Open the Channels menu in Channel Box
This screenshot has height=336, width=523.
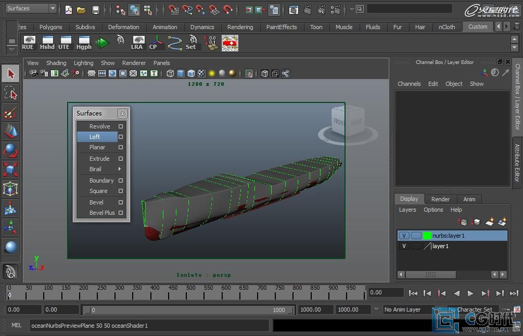(409, 84)
